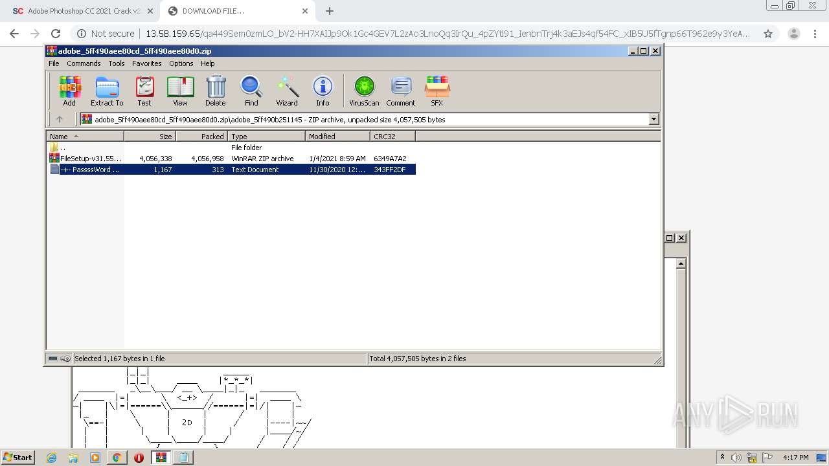Click the SFX toolbar icon

437,91
